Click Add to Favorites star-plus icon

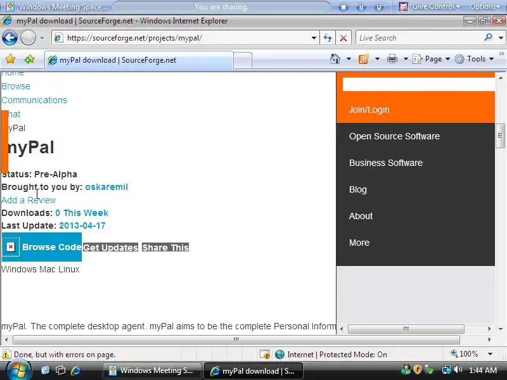coord(29,59)
